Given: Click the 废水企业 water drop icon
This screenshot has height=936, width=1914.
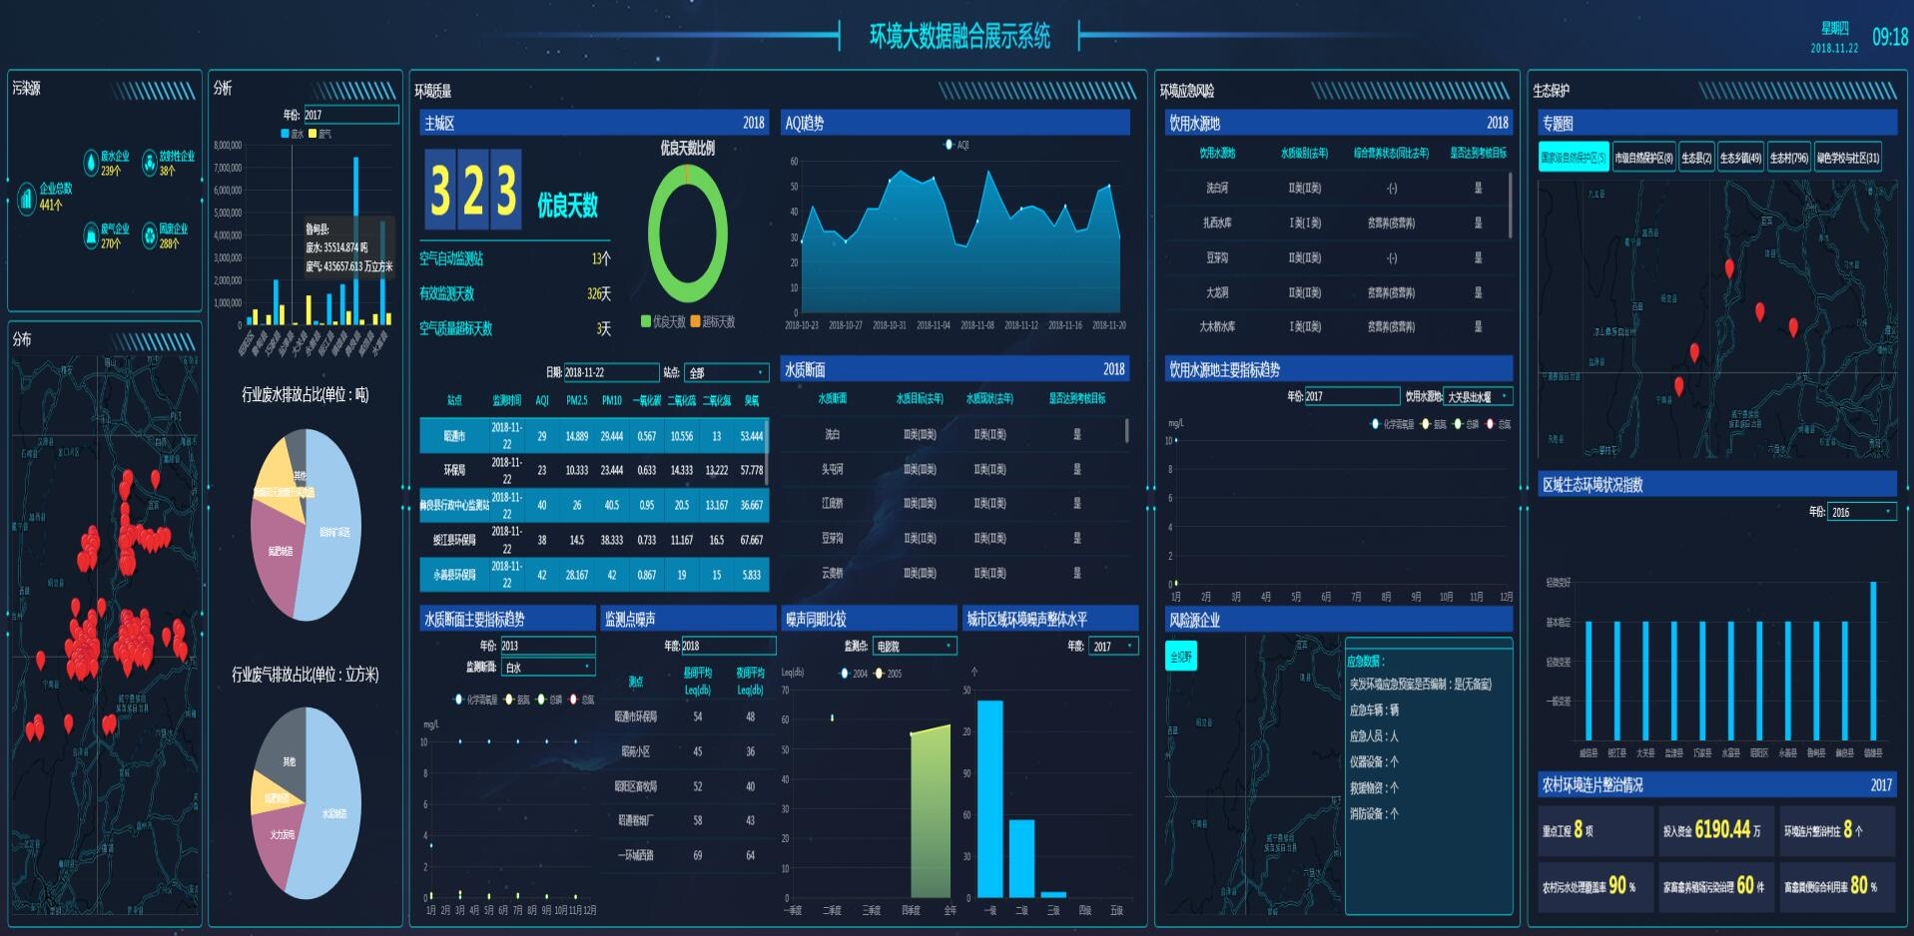Looking at the screenshot, I should pyautogui.click(x=90, y=163).
